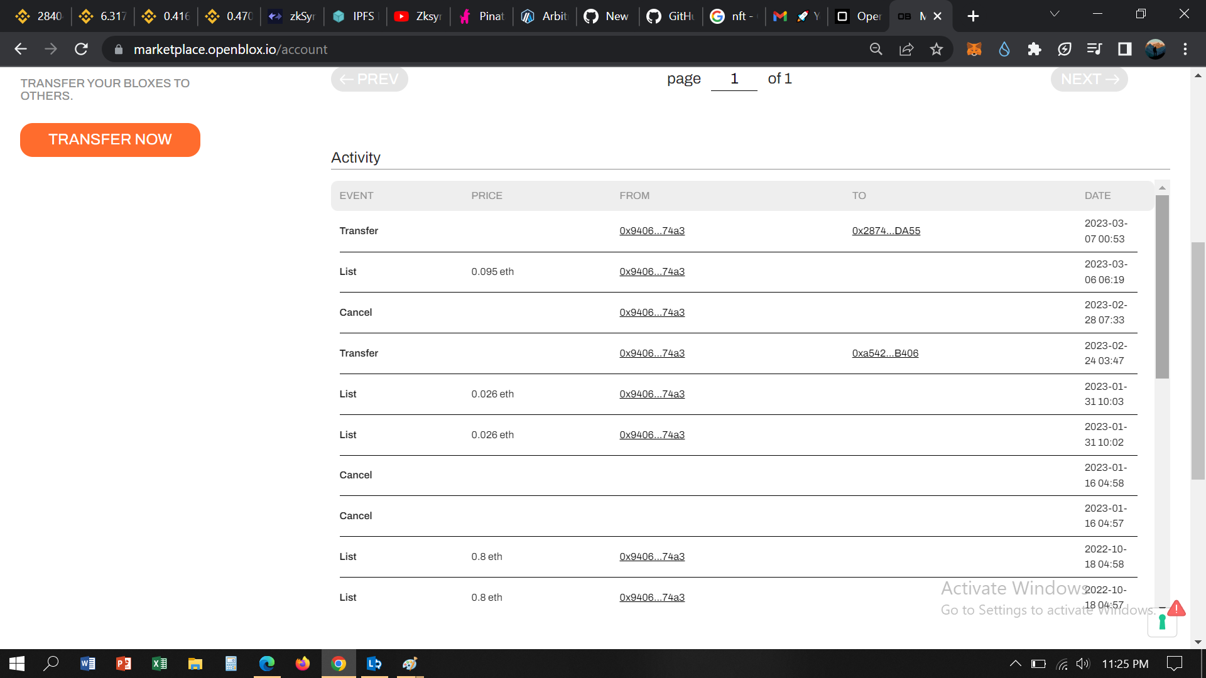
Task: Switch to the Pinata tab
Action: click(481, 16)
